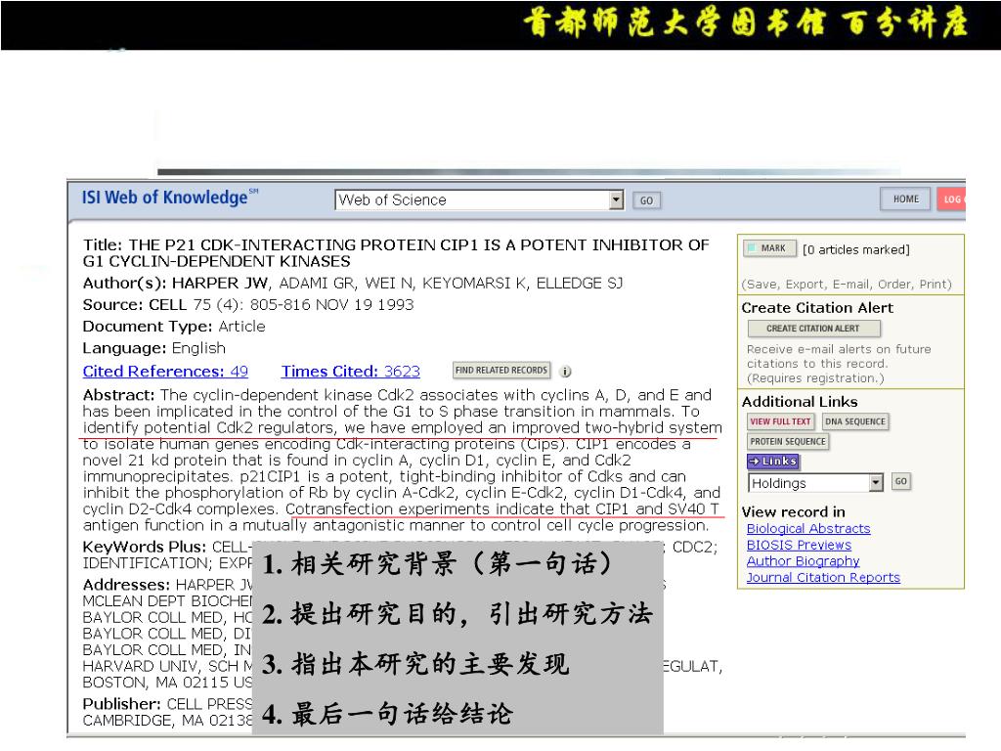Click GO beside the Holdings dropdown

900,481
